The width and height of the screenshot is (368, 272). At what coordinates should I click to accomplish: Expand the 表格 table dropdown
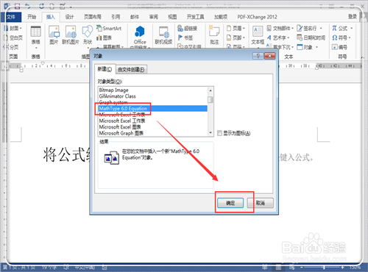point(36,48)
